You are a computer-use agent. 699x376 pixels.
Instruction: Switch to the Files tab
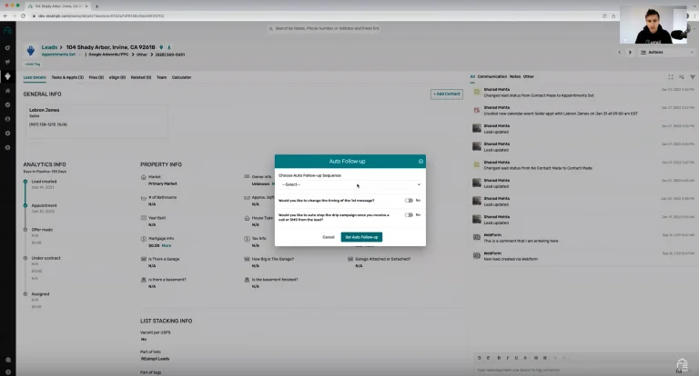pos(96,77)
